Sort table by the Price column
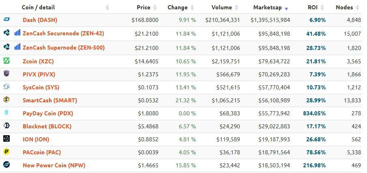Image resolution: width=367 pixels, height=173 pixels. [x=143, y=7]
